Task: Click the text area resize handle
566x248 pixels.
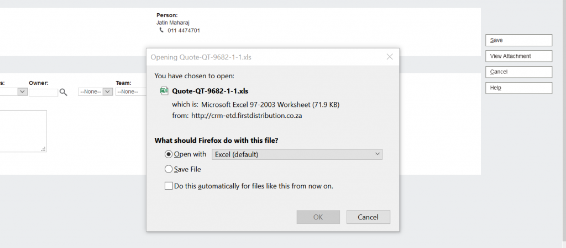Action: [x=44, y=149]
